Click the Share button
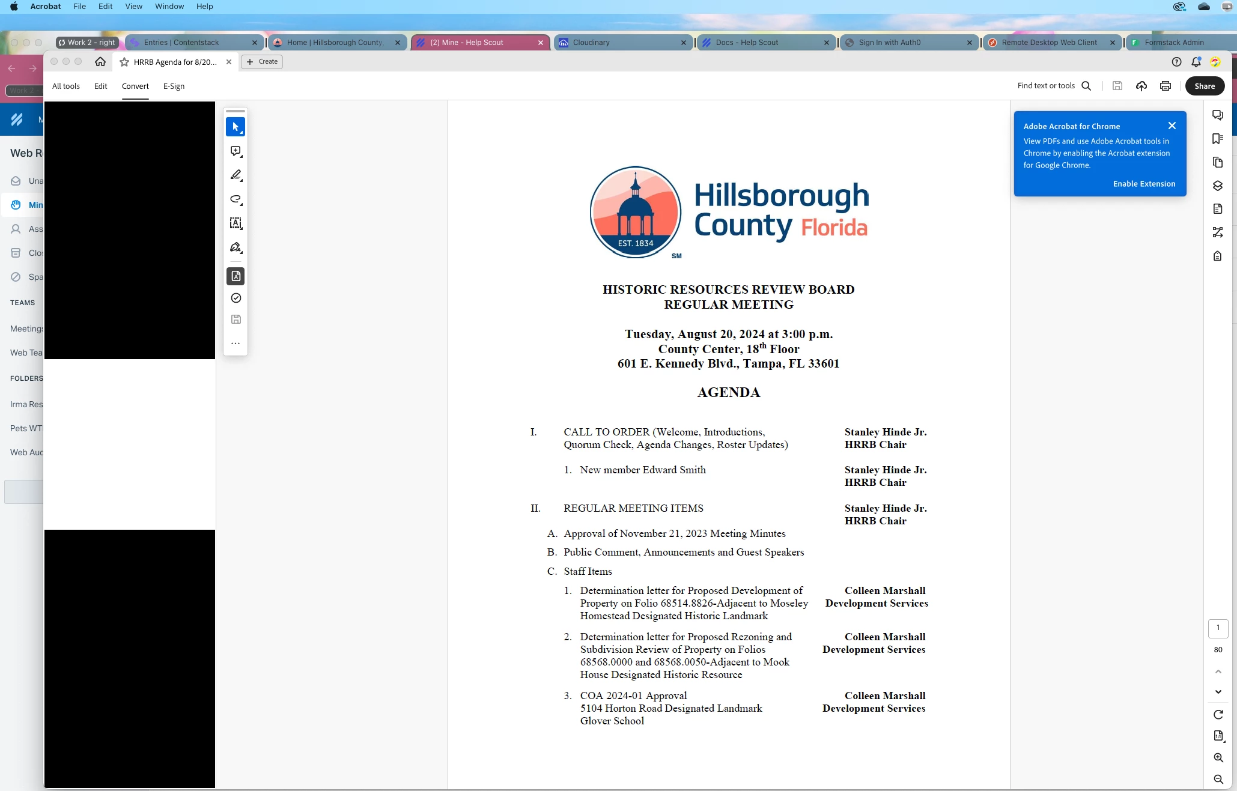 [x=1205, y=86]
